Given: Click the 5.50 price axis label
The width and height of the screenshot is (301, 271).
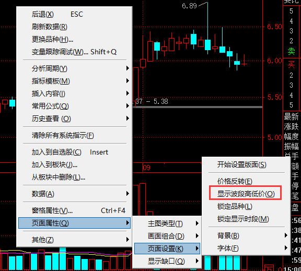Looking at the screenshot, I should tap(274, 97).
